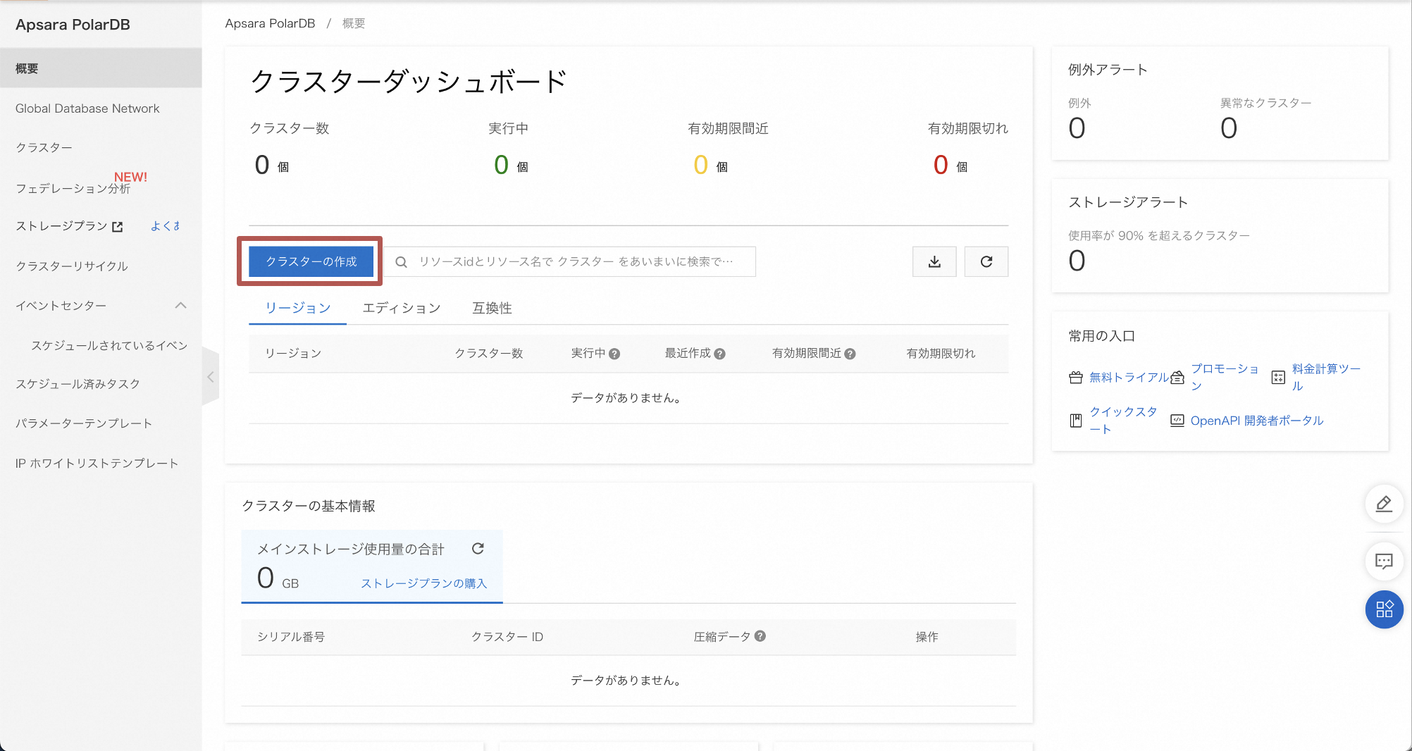Collapse the イベントセンター section chevron

click(181, 305)
